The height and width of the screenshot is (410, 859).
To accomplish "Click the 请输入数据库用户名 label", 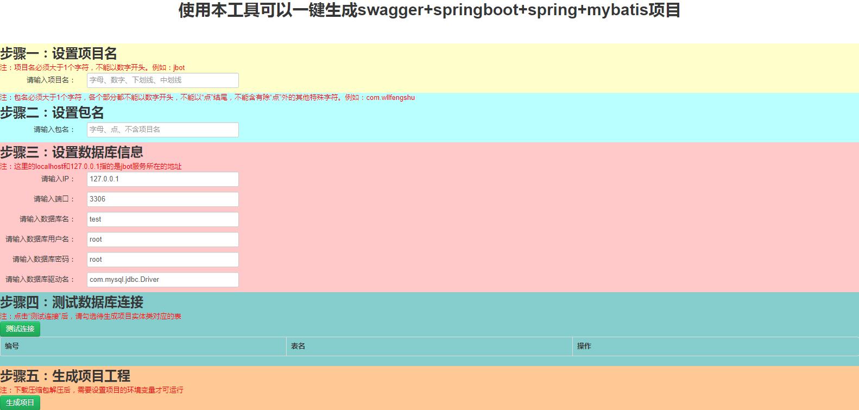I will click(x=40, y=239).
